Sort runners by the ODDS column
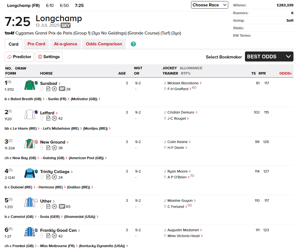 point(286,73)
